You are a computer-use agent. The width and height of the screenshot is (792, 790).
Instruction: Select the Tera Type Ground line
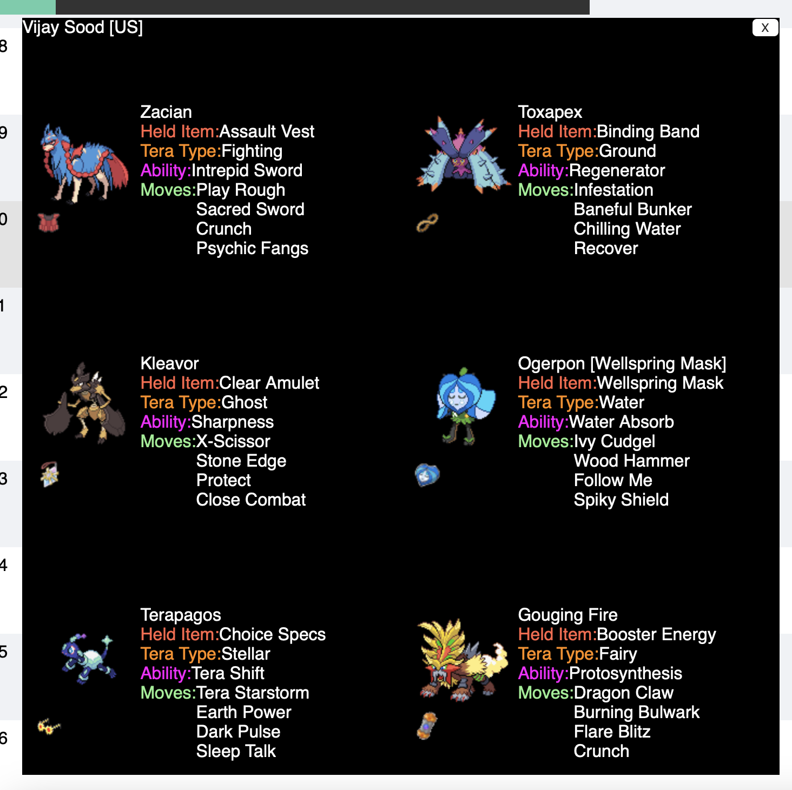coord(587,151)
